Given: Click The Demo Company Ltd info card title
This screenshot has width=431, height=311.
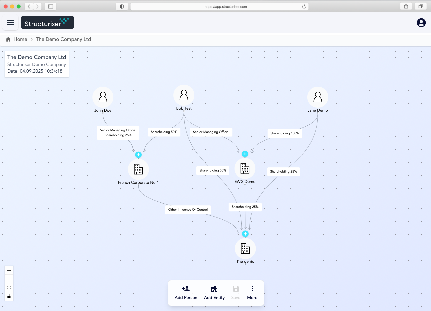Looking at the screenshot, I should (x=37, y=57).
